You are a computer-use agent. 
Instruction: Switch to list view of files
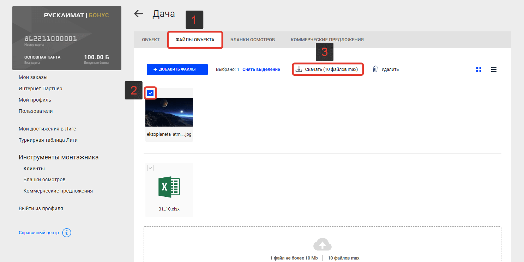(x=494, y=69)
